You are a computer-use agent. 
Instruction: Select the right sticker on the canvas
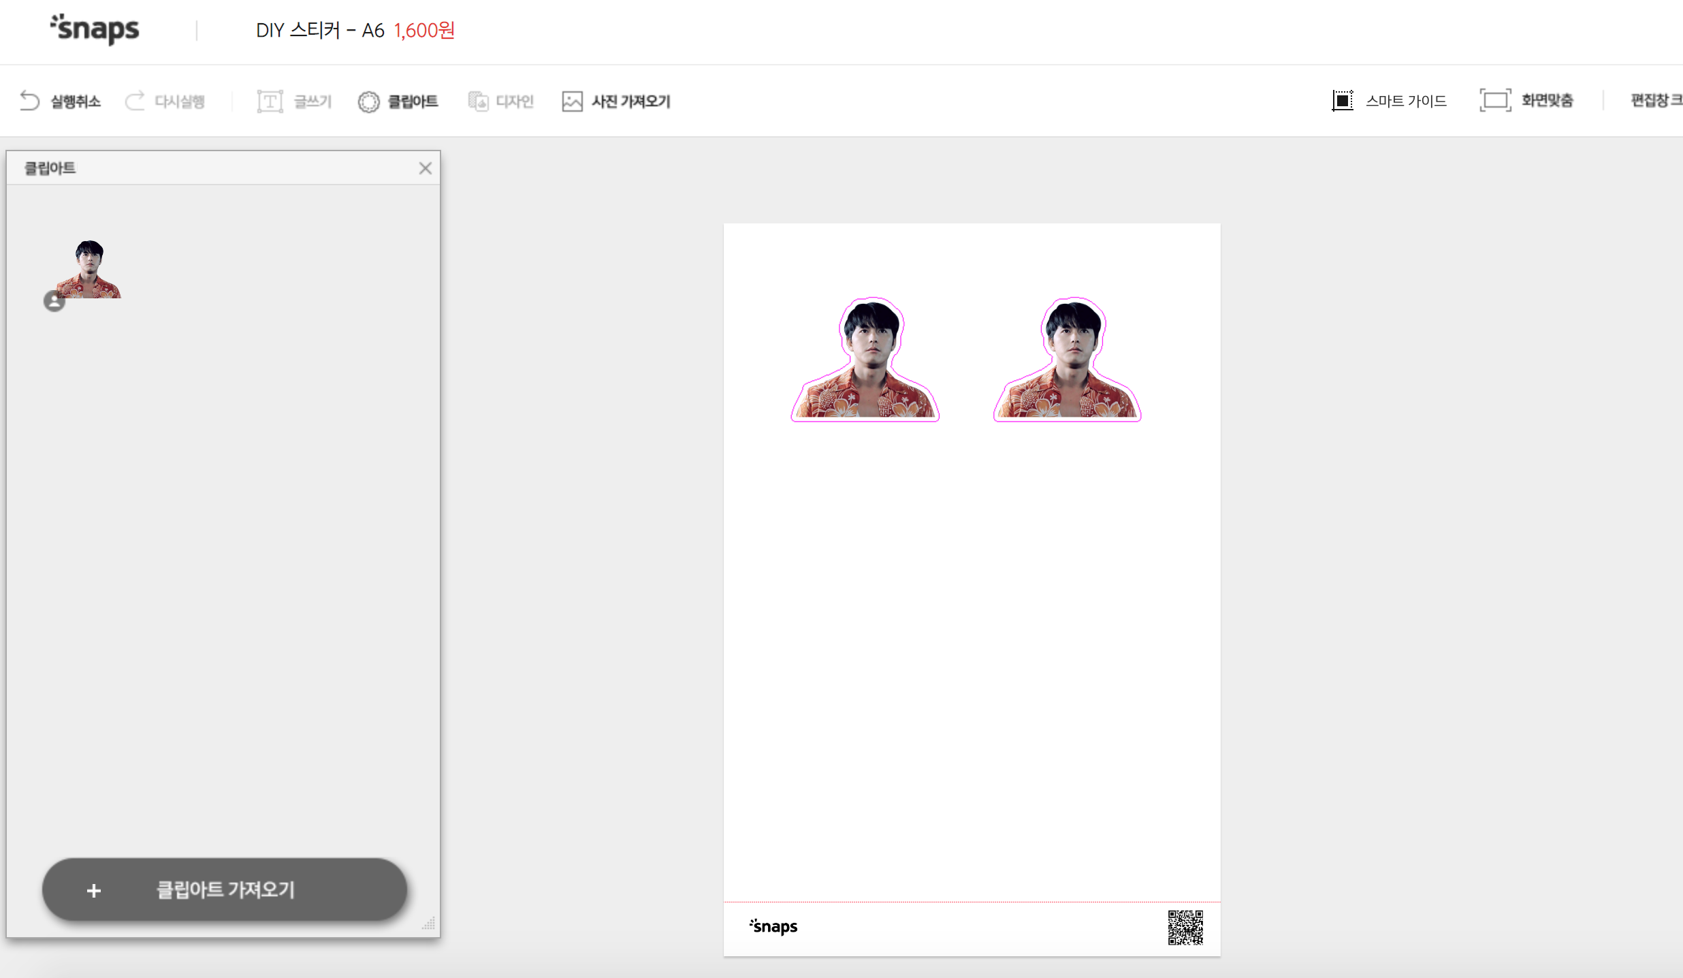(x=1067, y=361)
